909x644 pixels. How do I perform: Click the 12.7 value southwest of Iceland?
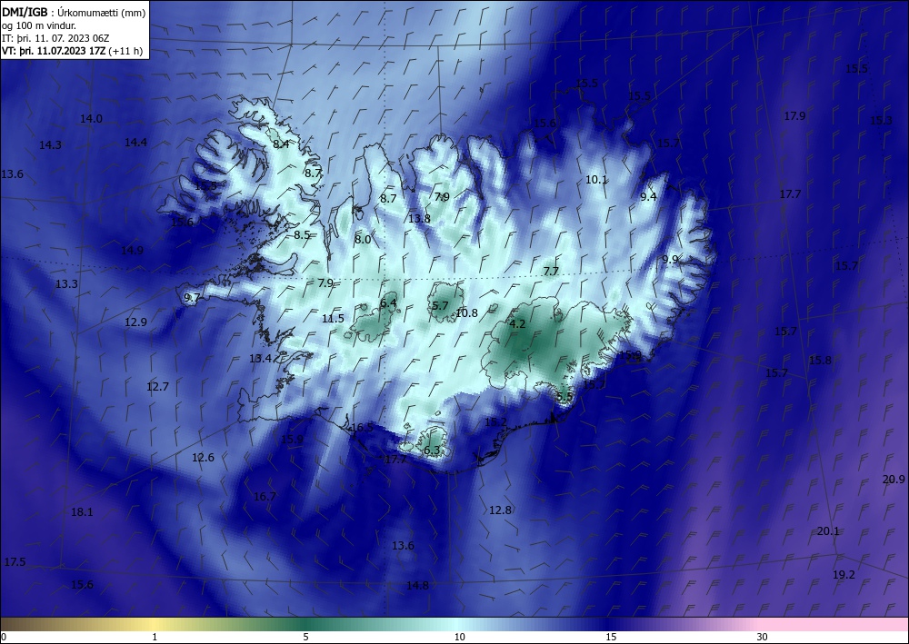click(x=157, y=386)
